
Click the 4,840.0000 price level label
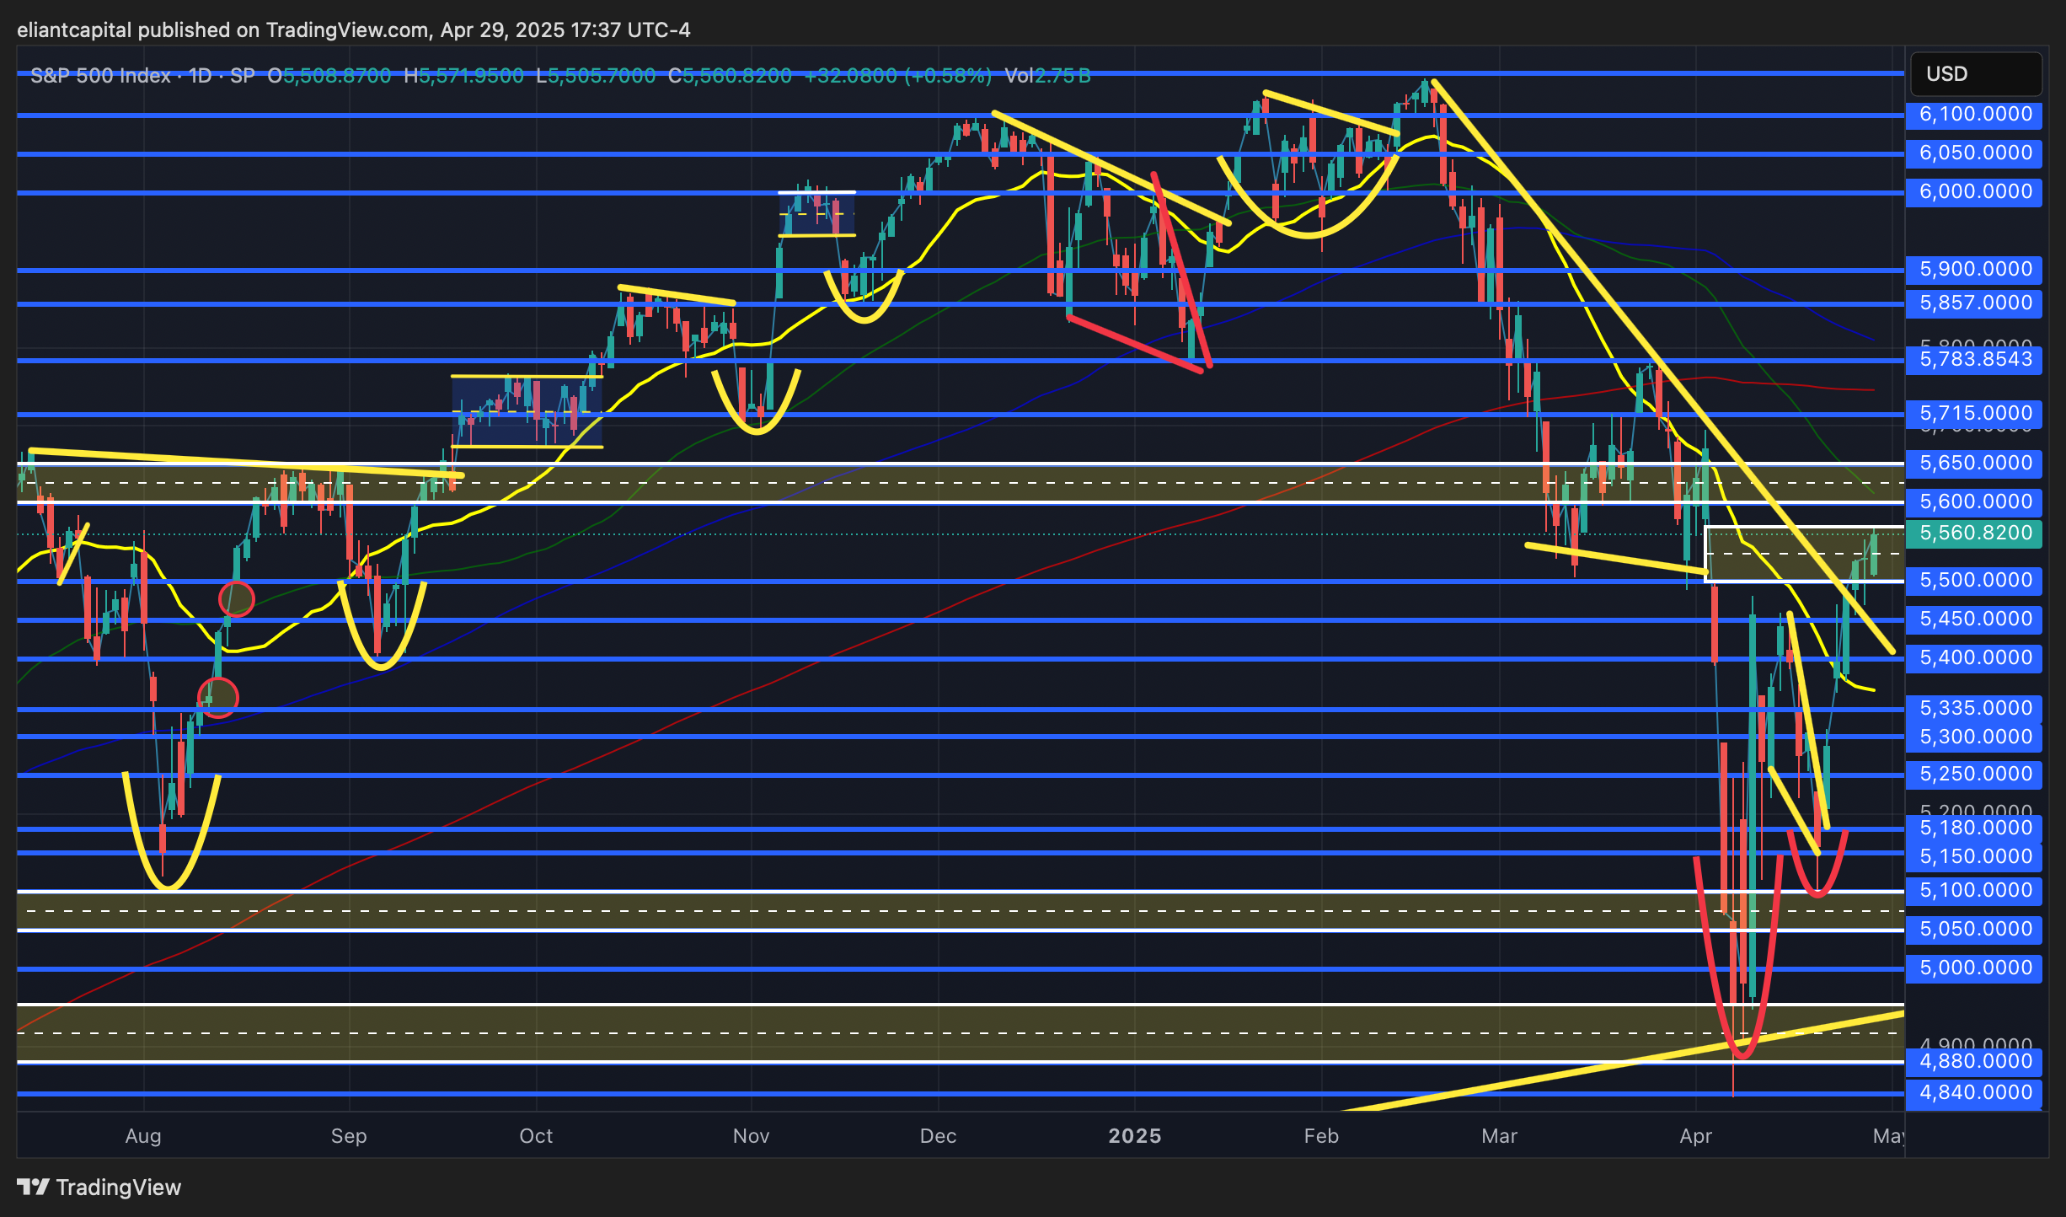point(1974,1092)
